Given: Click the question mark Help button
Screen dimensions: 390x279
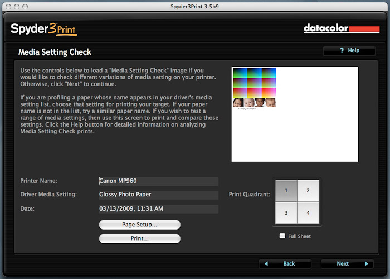Looking at the screenshot, I should tap(349, 51).
